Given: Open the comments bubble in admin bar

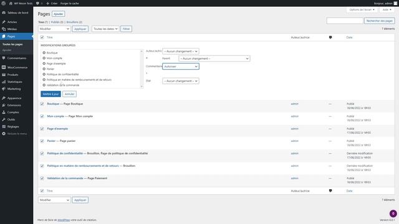Looking at the screenshot, I should [37, 3].
